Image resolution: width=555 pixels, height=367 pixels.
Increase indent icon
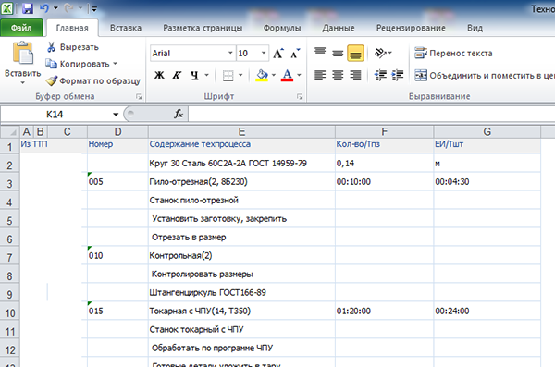tap(398, 75)
